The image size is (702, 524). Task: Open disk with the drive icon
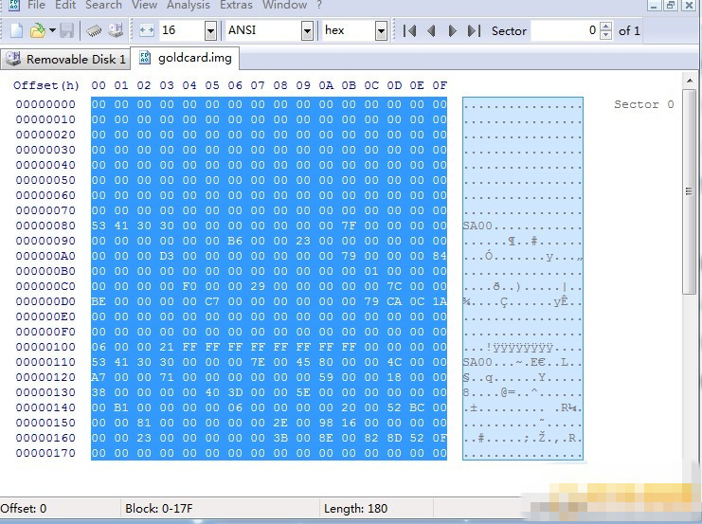(115, 30)
